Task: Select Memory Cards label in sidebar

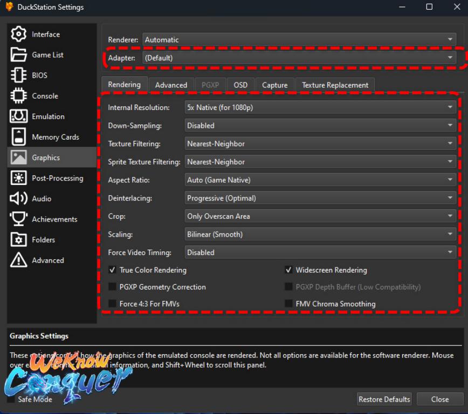Action: [x=56, y=137]
